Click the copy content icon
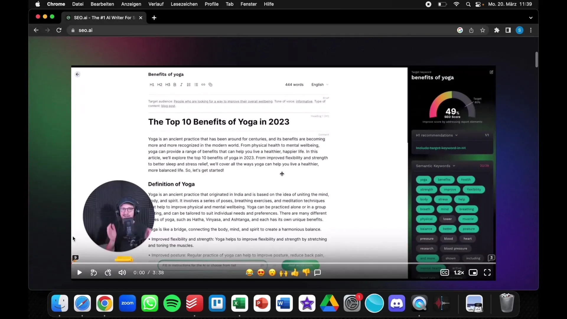The image size is (567, 319). point(210,84)
